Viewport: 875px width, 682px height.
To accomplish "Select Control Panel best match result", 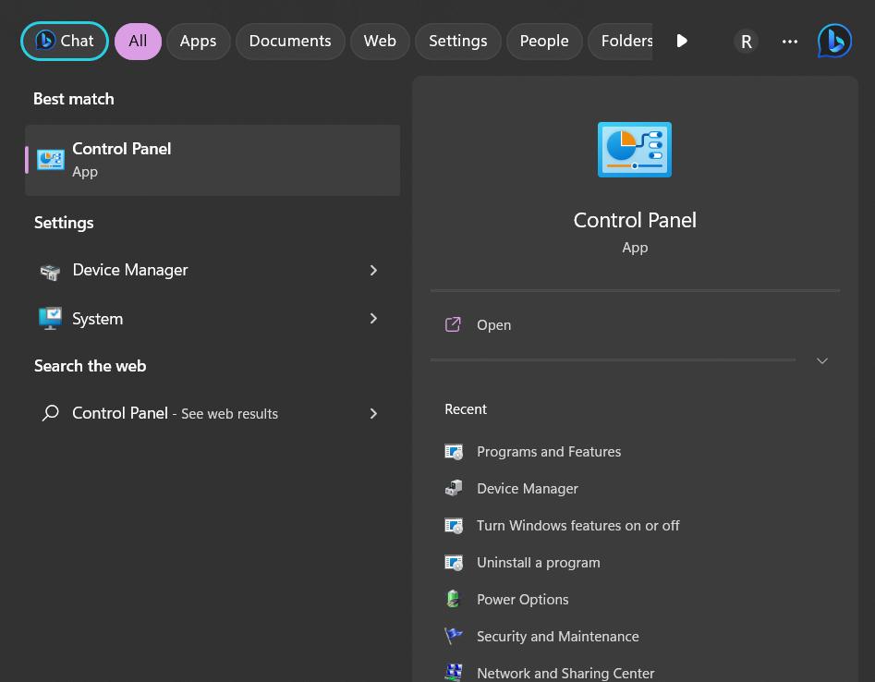I will click(213, 160).
